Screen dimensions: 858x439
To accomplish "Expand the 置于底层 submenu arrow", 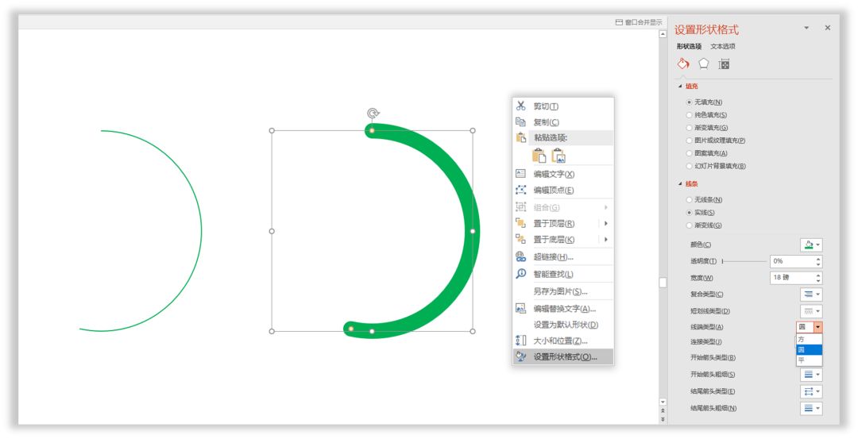I will [606, 240].
